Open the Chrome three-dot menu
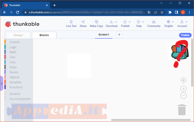Screen dimensions: 194x122 pyautogui.click(x=189, y=12)
